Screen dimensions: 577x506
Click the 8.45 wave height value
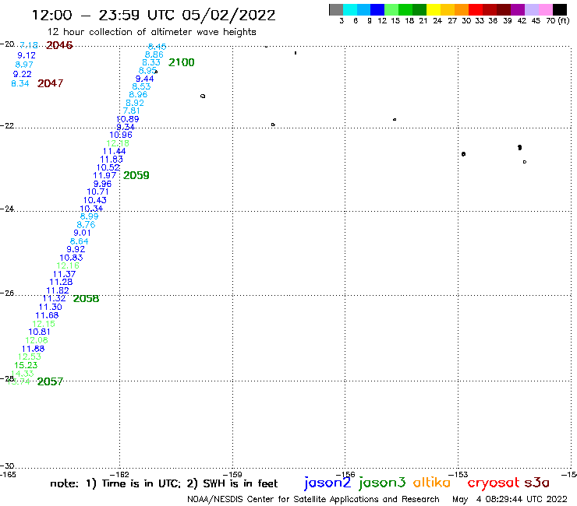(x=157, y=47)
